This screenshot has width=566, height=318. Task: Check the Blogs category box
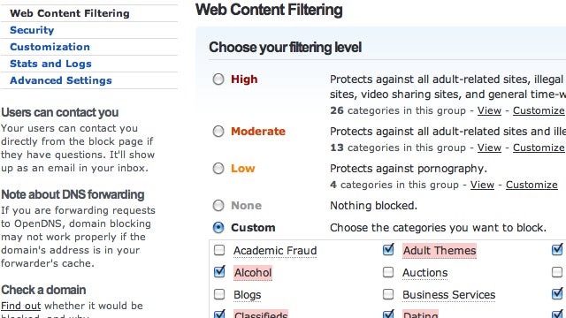[219, 294]
